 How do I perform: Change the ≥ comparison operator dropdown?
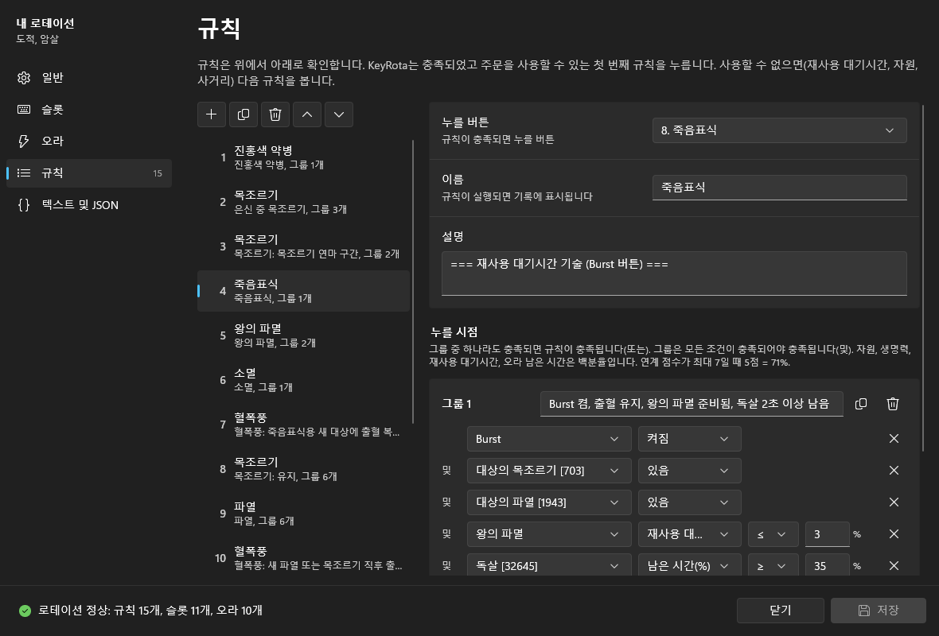(x=773, y=565)
